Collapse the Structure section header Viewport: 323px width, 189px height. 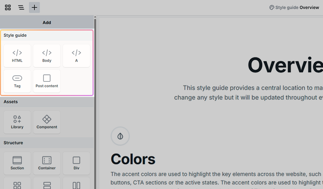pos(47,143)
